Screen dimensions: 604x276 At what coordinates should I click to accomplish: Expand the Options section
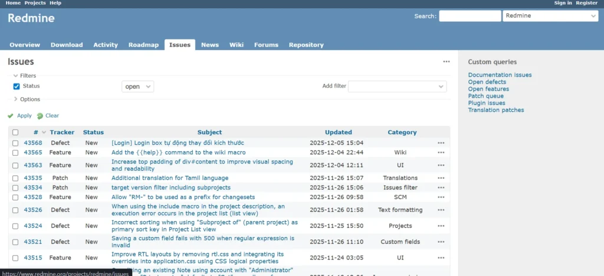coord(27,99)
